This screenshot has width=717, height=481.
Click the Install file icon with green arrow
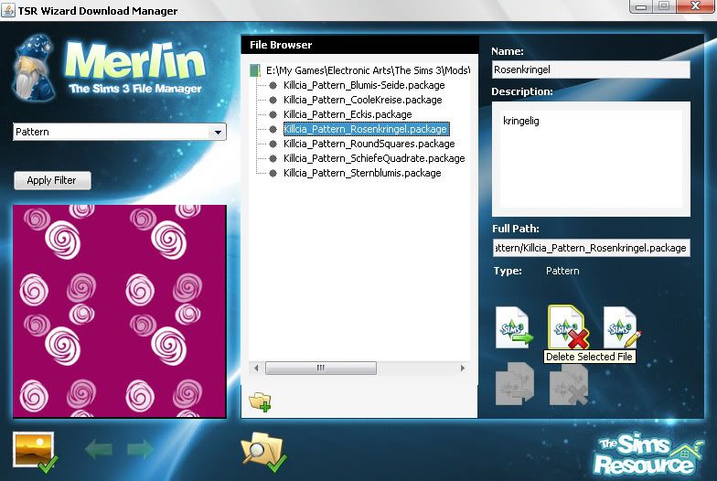tap(514, 327)
